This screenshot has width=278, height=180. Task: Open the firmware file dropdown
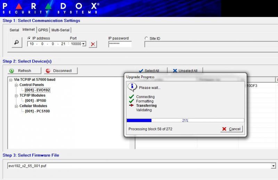(274, 166)
